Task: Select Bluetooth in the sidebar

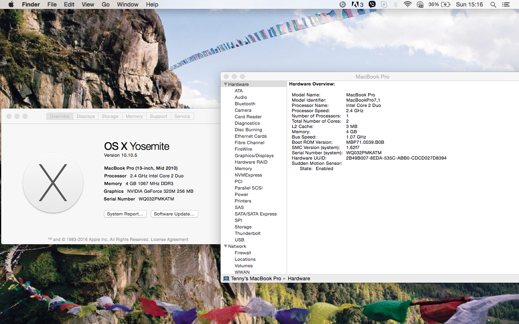Action: click(x=245, y=104)
